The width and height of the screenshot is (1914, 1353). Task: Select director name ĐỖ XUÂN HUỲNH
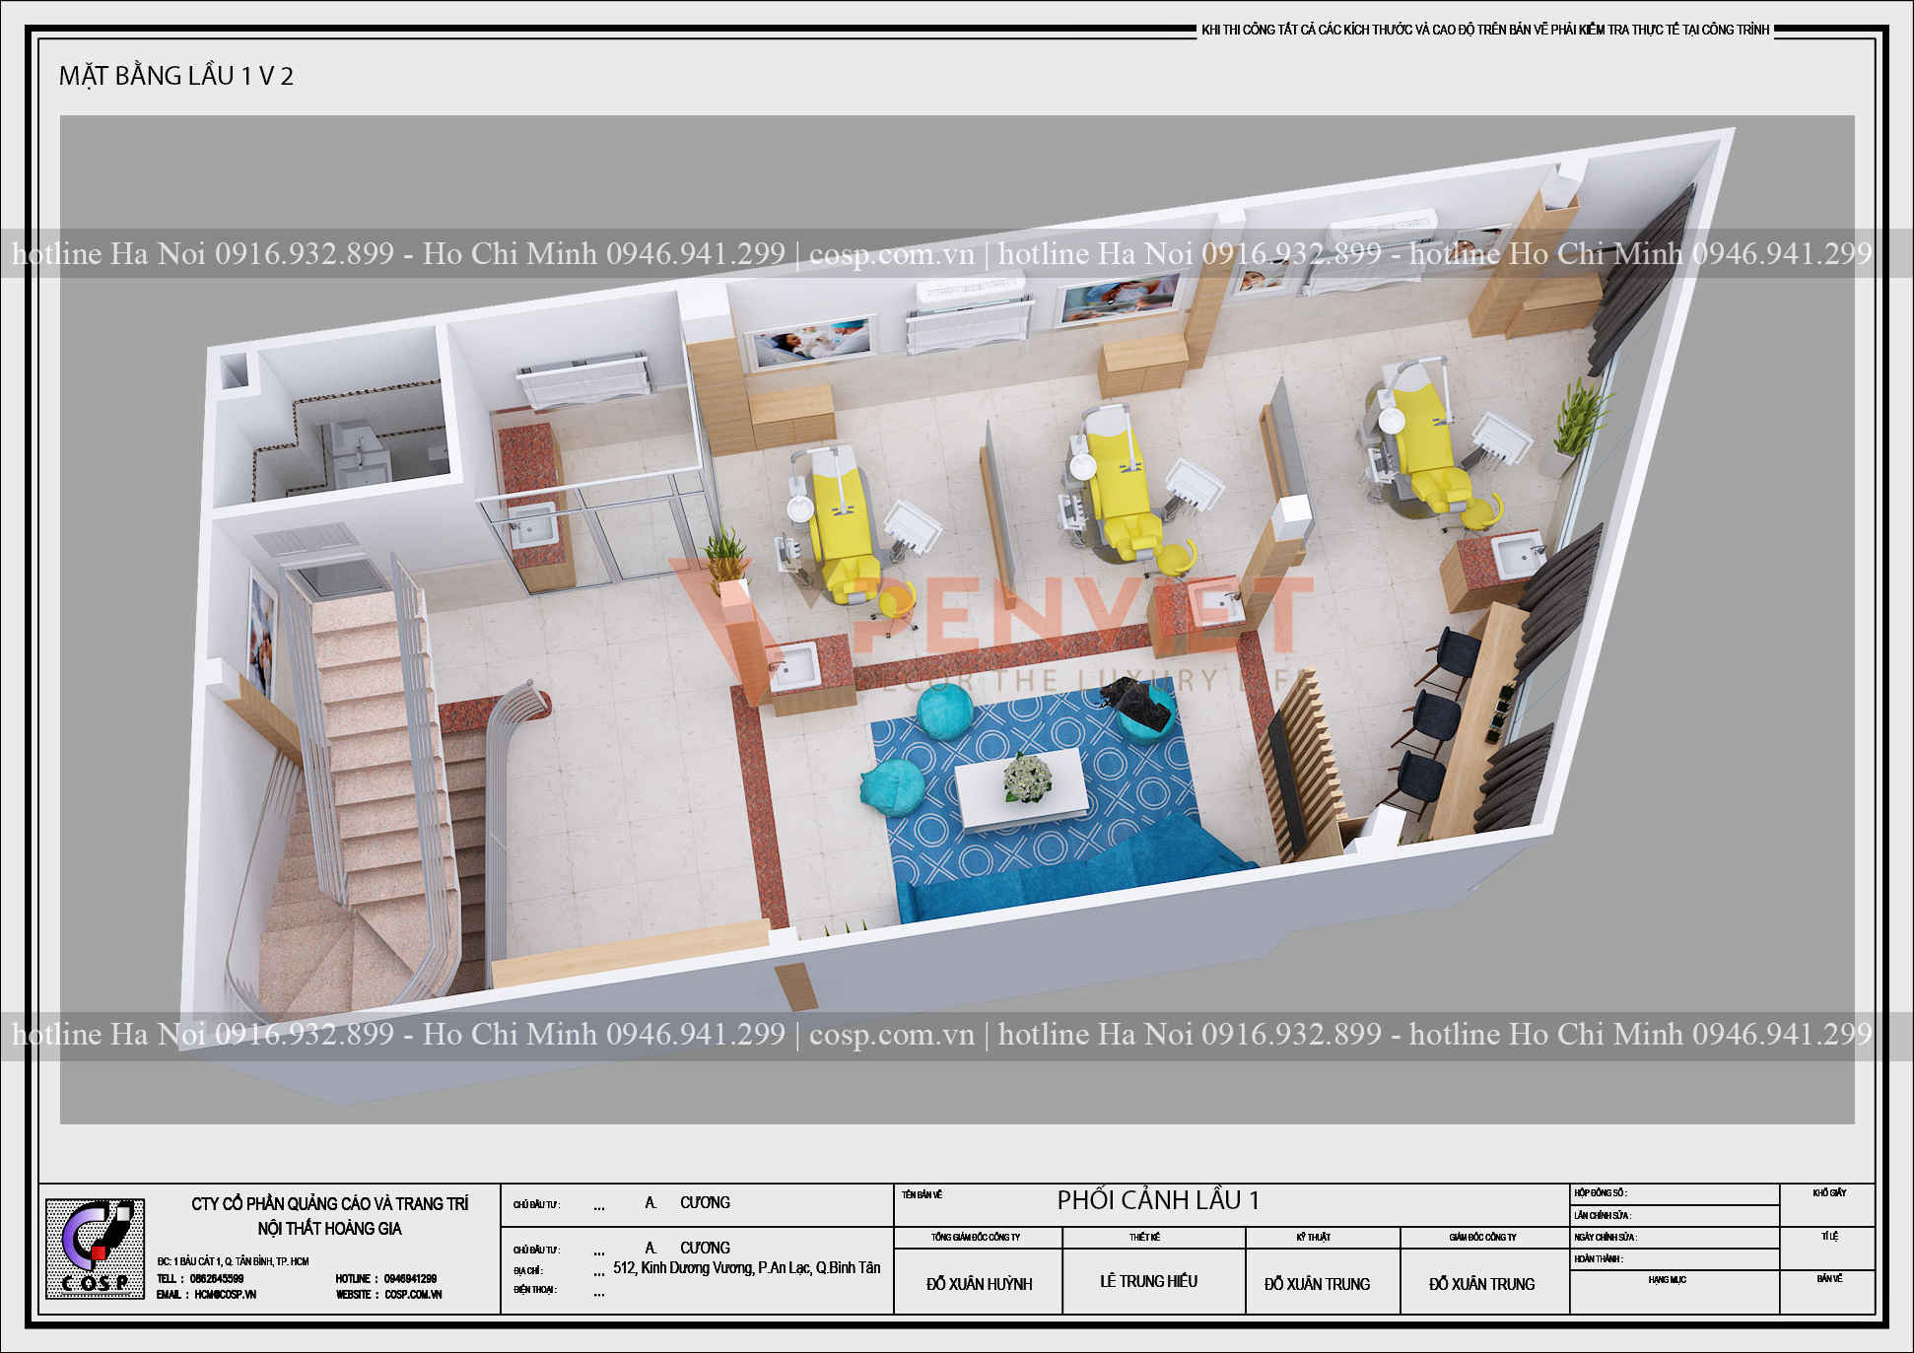(979, 1284)
